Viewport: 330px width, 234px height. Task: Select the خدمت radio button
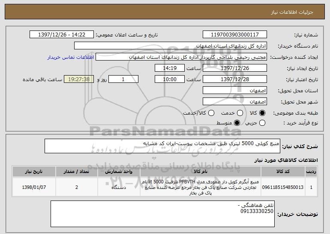click(240, 113)
